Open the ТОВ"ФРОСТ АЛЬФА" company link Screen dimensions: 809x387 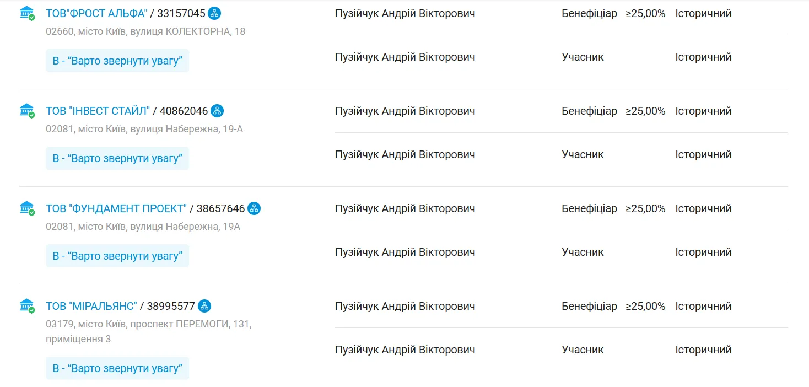click(x=96, y=13)
